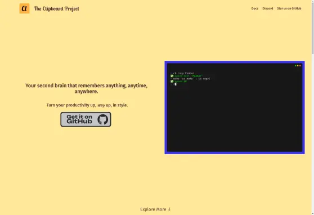Click the Clipboard Project logo icon
This screenshot has height=215, width=314.
pyautogui.click(x=24, y=8)
